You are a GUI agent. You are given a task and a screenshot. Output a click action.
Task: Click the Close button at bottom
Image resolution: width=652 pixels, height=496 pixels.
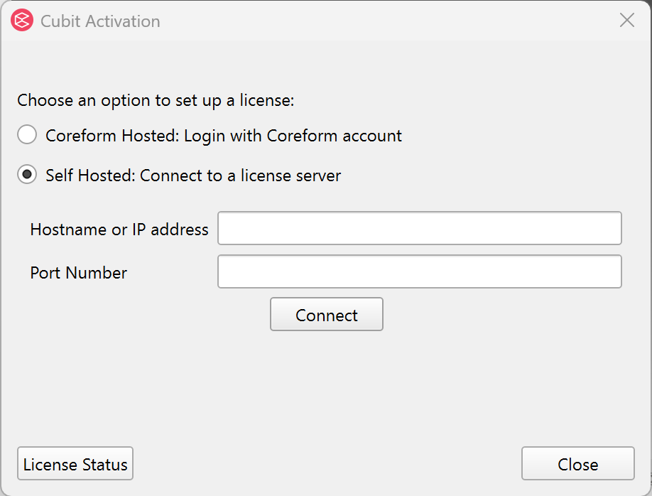tap(578, 463)
